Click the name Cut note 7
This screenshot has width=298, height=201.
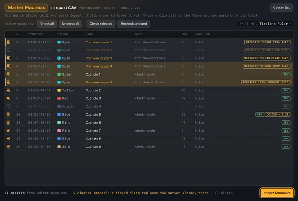tap(93, 131)
